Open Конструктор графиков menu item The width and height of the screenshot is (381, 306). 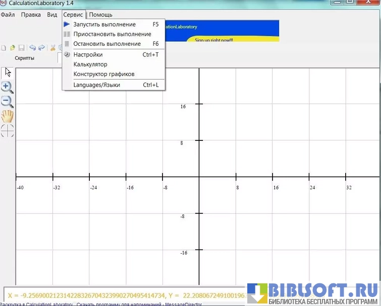(104, 74)
